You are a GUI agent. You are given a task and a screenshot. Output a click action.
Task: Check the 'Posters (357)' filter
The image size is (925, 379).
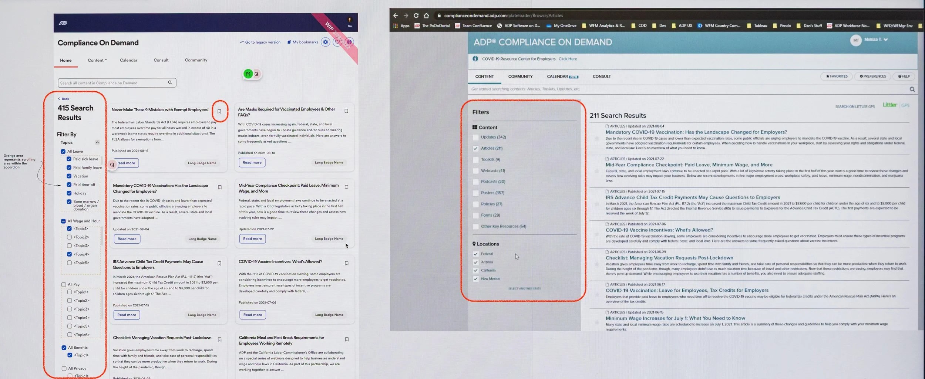(475, 193)
